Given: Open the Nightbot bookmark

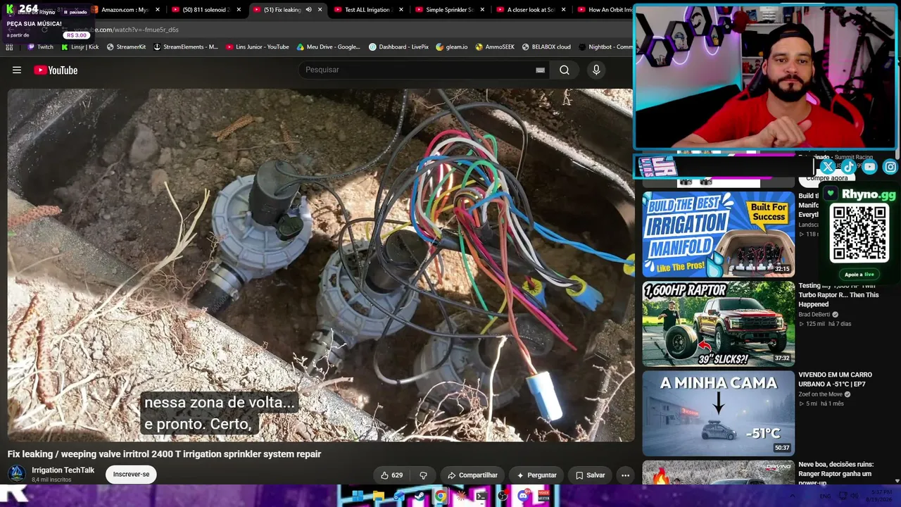Looking at the screenshot, I should coord(605,47).
